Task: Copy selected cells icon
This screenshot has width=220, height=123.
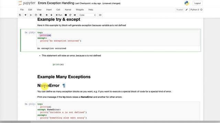Action: click(x=36, y=15)
